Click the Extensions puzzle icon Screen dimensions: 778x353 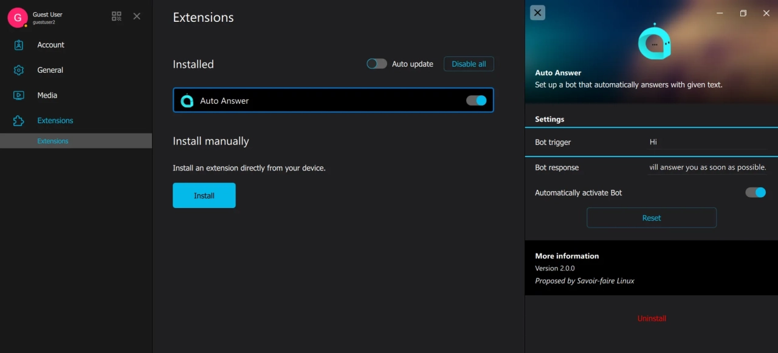coord(19,121)
